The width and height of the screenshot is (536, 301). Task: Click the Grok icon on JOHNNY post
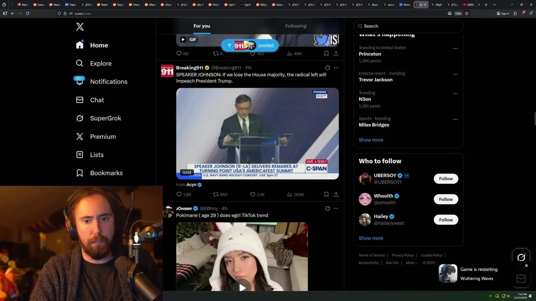327,209
